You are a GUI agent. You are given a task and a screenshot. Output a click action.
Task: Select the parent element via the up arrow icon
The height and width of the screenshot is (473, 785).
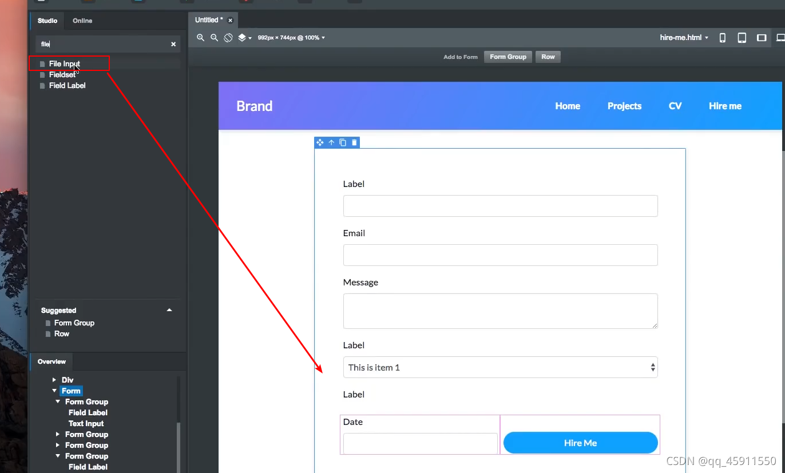pos(331,142)
